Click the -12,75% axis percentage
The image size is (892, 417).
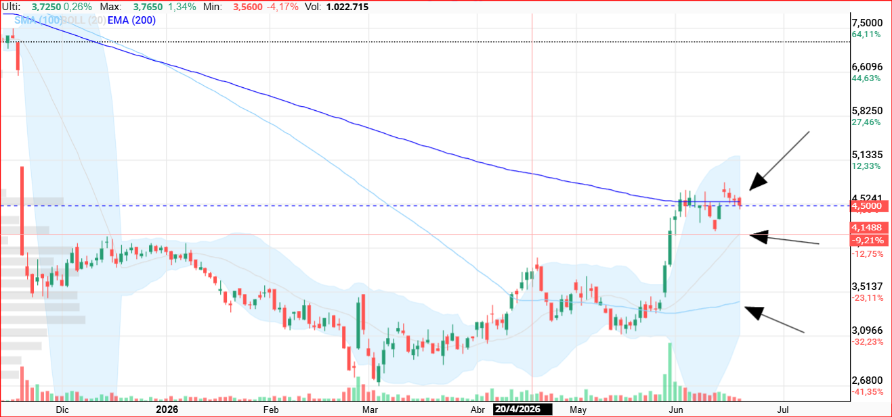point(868,253)
